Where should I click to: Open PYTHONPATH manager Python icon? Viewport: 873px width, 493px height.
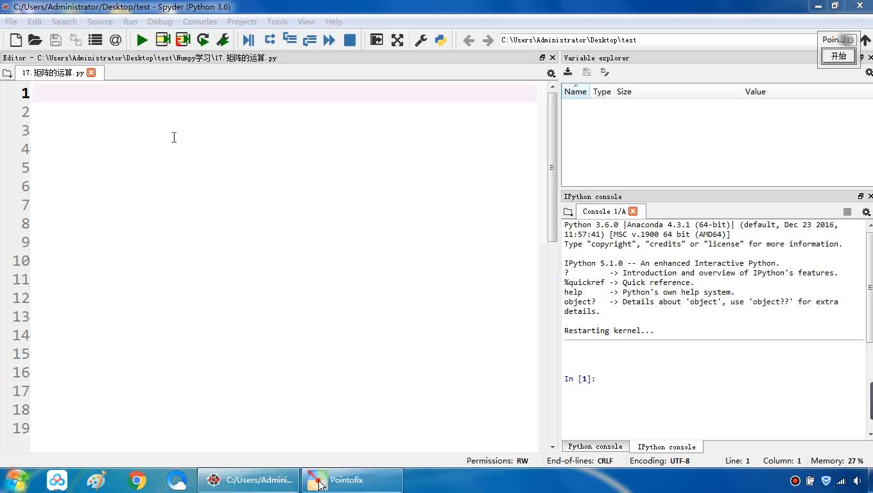pos(440,40)
